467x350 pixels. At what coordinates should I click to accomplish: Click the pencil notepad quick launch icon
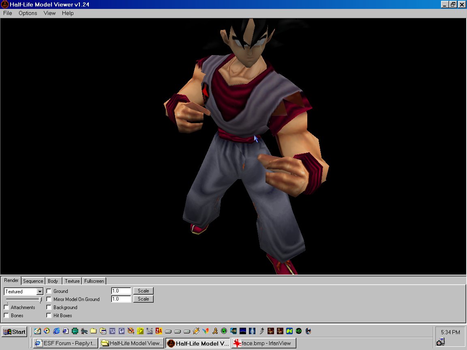tap(38, 331)
